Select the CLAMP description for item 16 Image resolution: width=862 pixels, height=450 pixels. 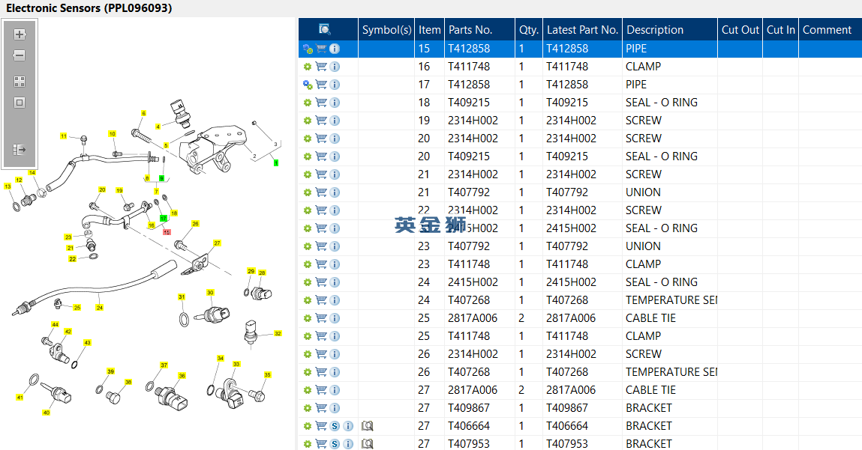click(x=643, y=67)
